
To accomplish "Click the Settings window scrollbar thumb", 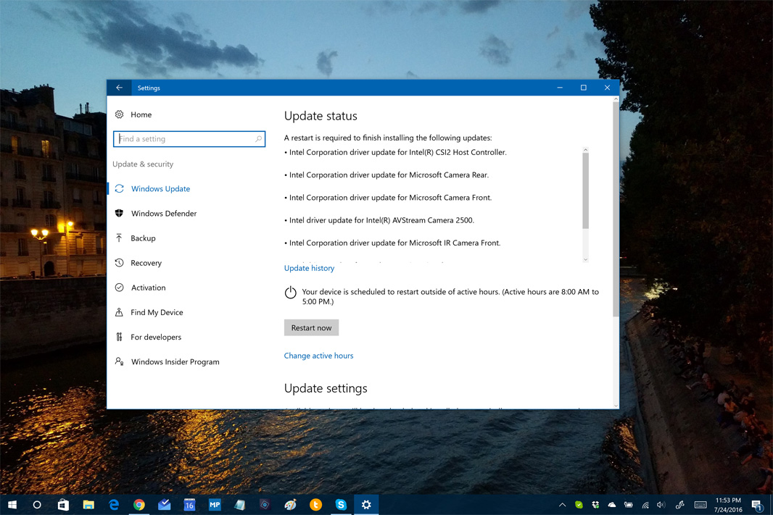I will coord(616,209).
